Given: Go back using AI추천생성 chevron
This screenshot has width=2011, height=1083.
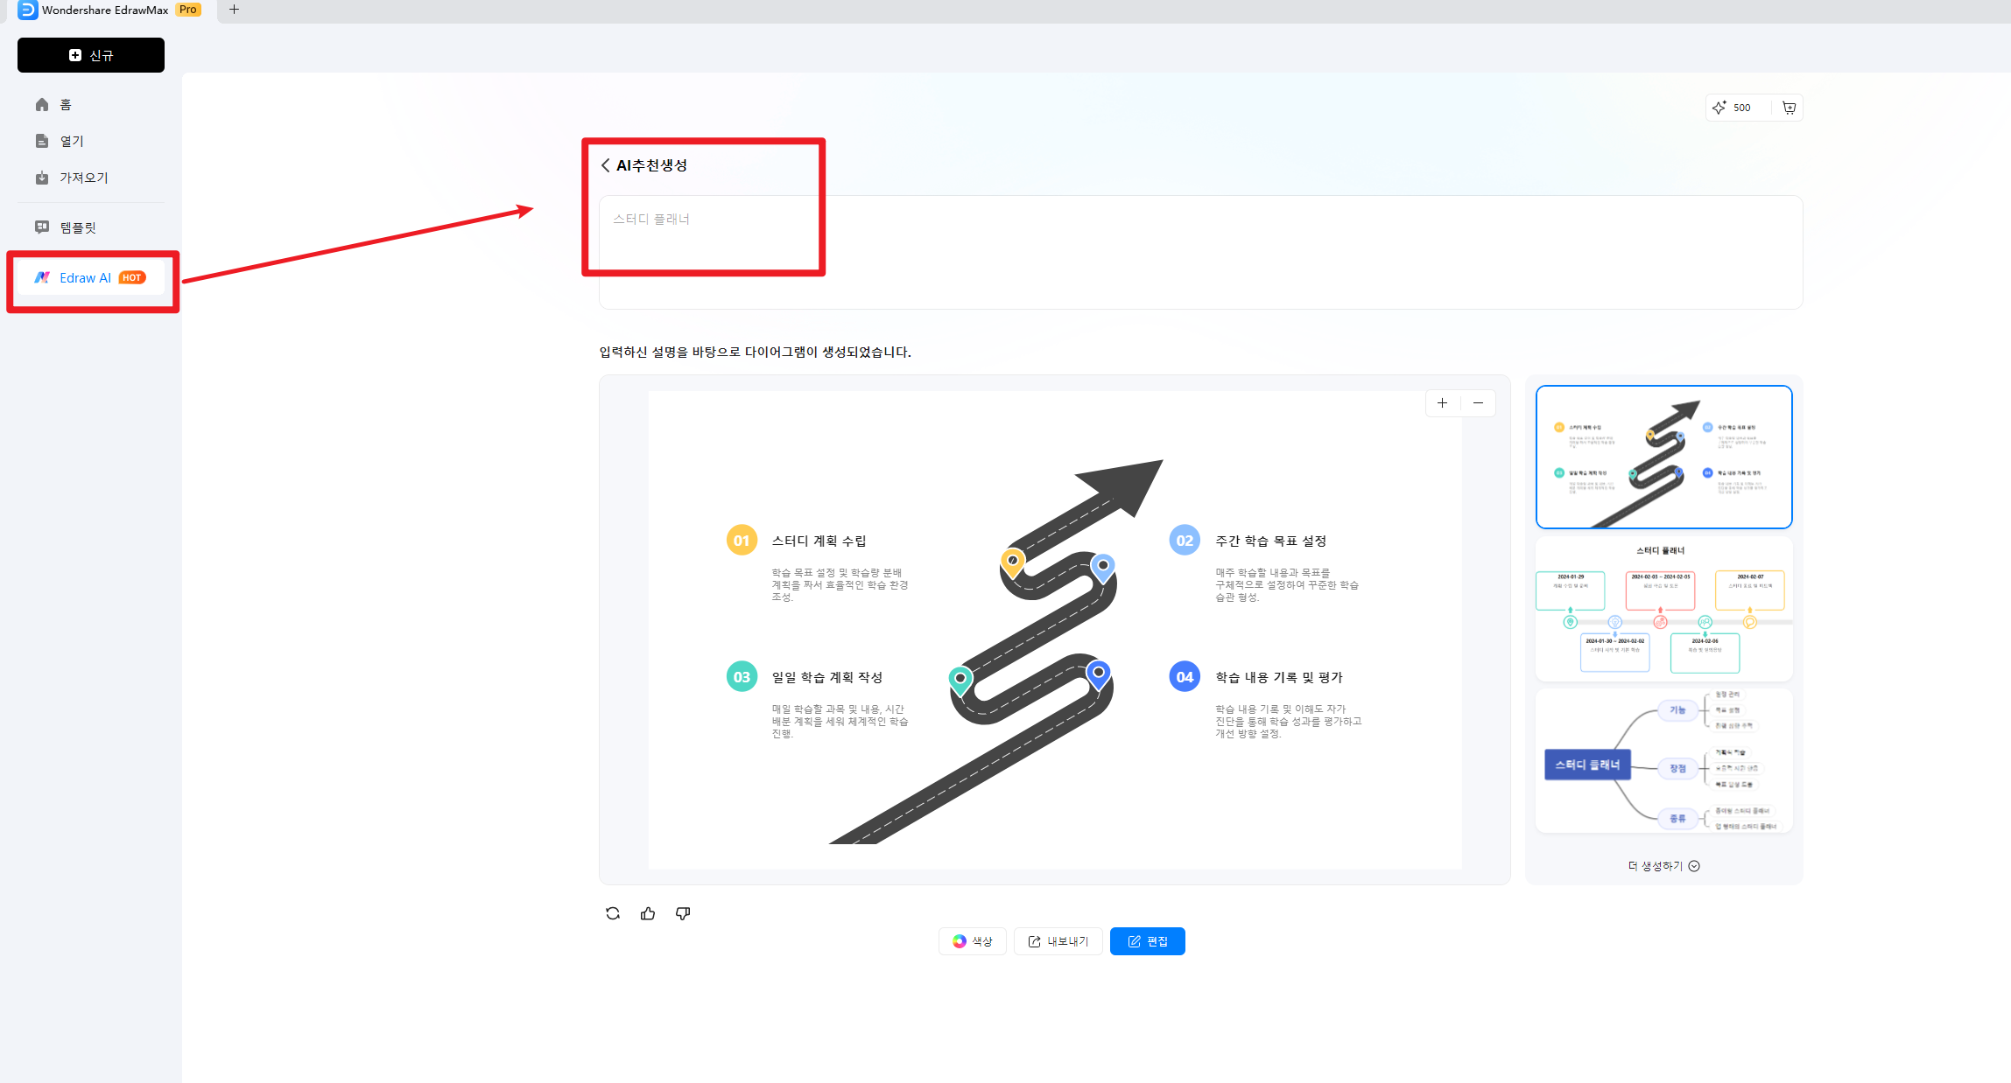Looking at the screenshot, I should [606, 165].
